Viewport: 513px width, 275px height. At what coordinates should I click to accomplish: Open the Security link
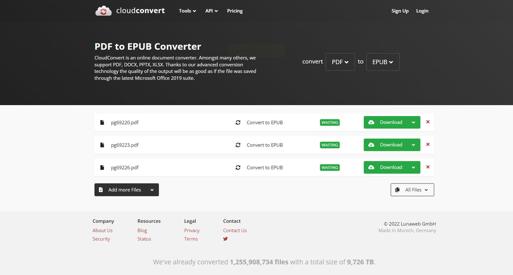point(101,239)
